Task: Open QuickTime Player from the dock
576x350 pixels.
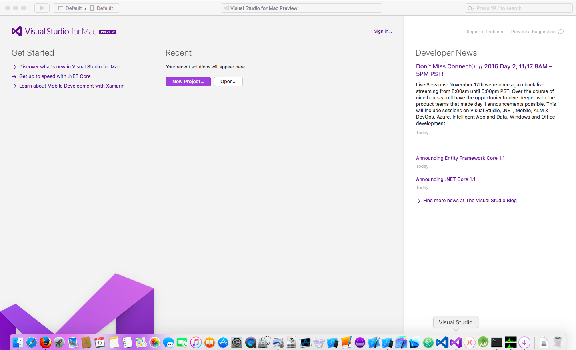Action: click(251, 342)
